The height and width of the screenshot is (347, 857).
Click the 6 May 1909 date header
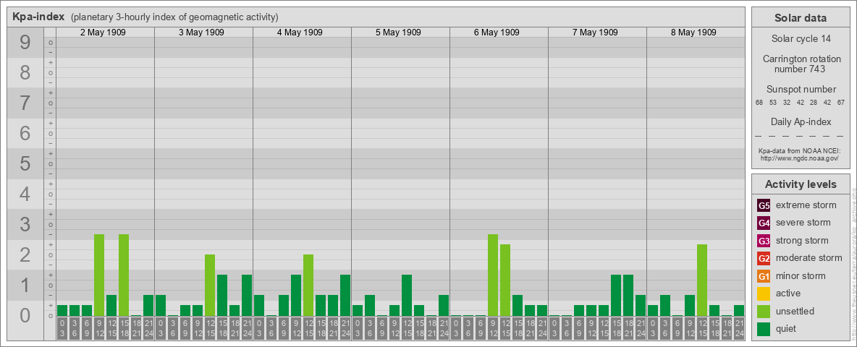tap(497, 33)
